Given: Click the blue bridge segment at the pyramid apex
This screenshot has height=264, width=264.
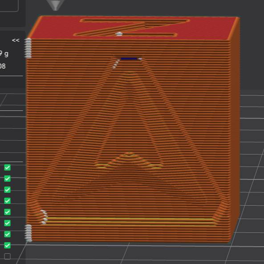Looking at the screenshot, I should click(x=129, y=59).
